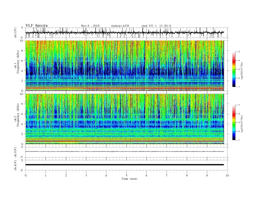Click the "Time (min)" x-axis label

129,179
